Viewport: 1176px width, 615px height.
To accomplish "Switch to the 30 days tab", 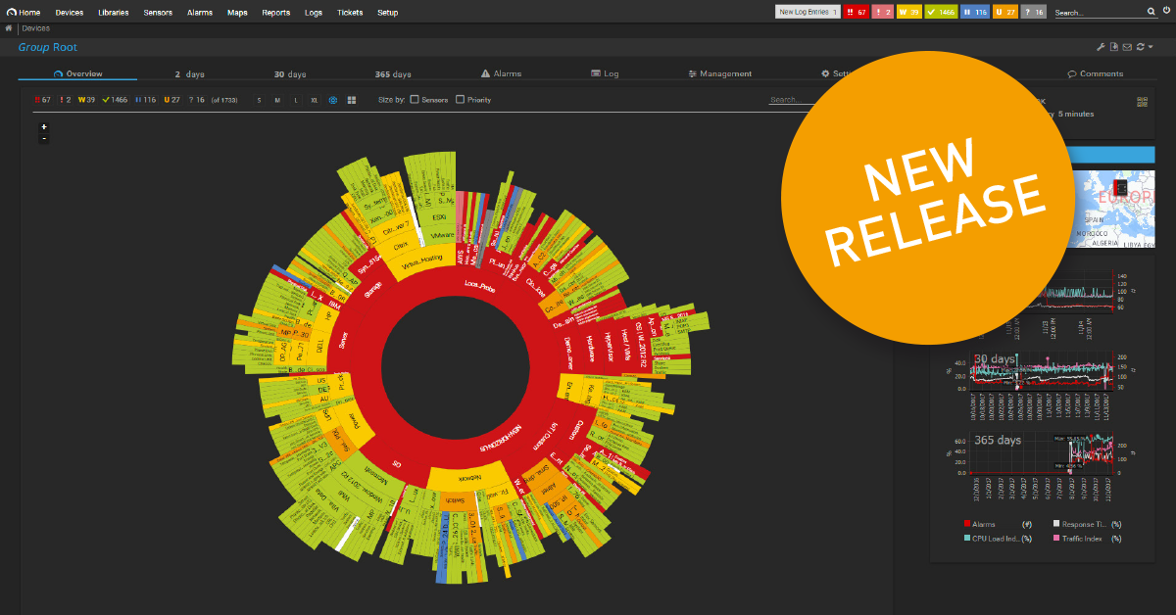I will click(290, 74).
